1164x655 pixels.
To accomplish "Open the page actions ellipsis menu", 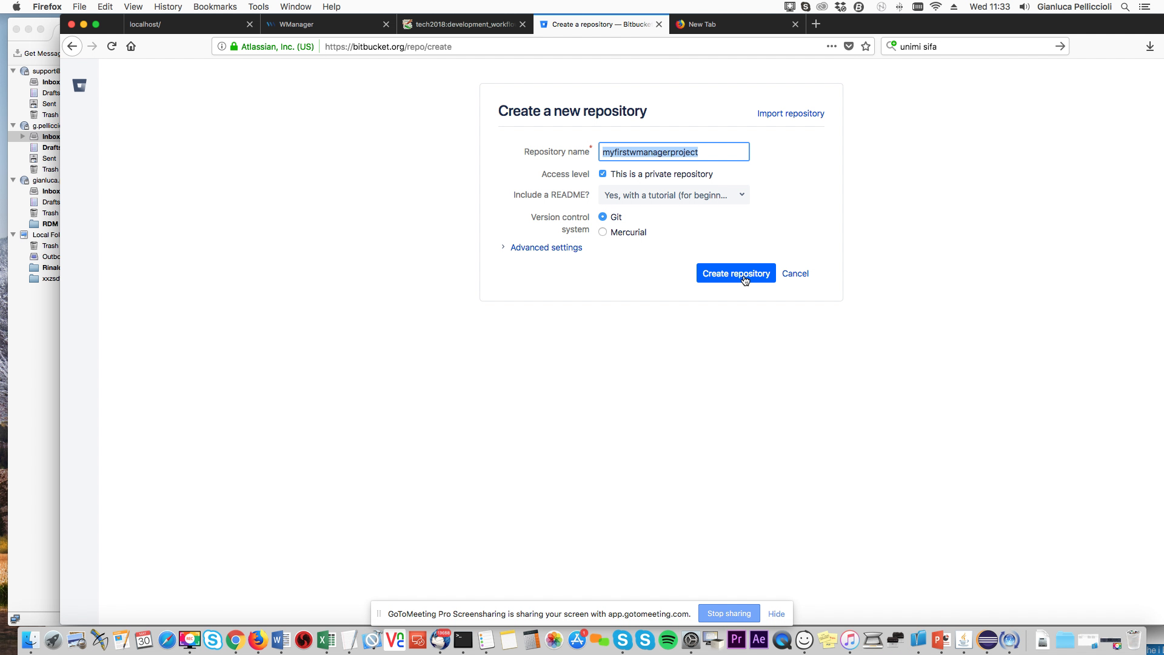I will (x=831, y=46).
